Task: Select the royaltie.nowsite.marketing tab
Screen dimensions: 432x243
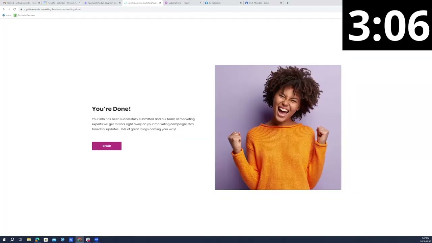Action: [142, 3]
